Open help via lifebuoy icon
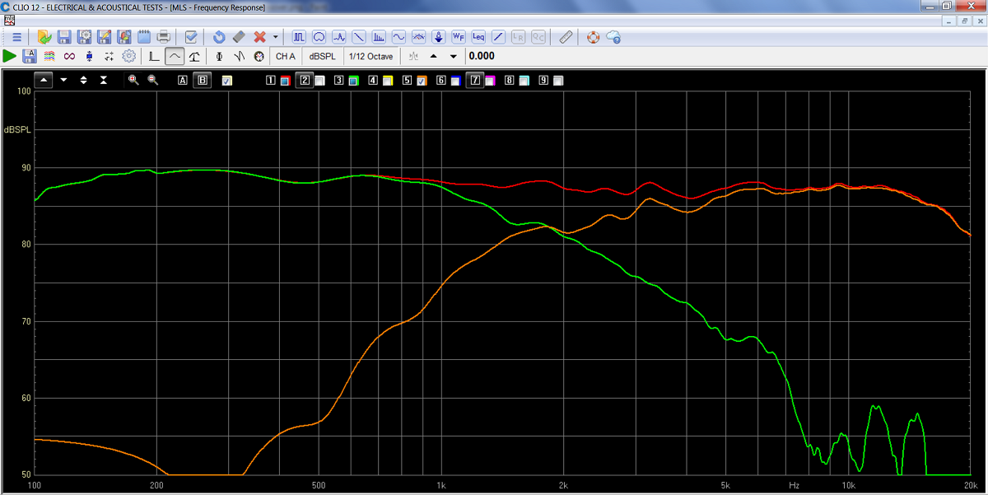The width and height of the screenshot is (988, 495). (593, 37)
